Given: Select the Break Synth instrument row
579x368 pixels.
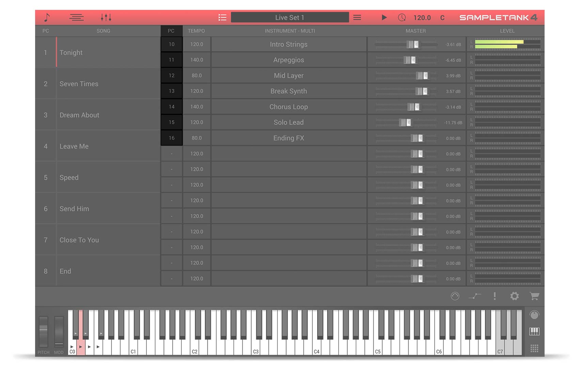Looking at the screenshot, I should coord(288,91).
